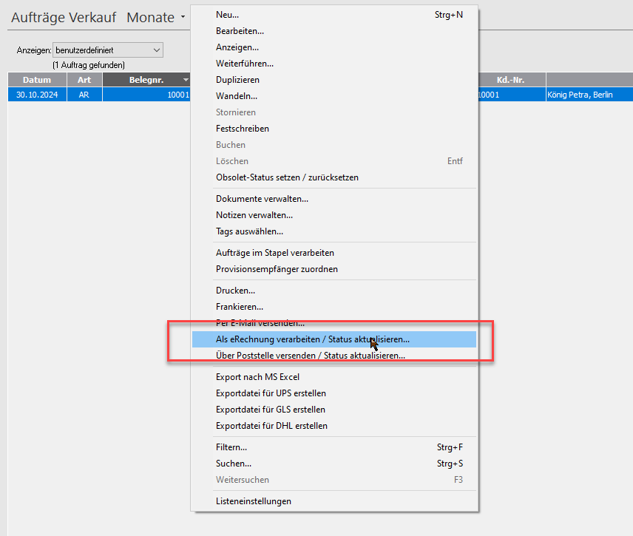Choose Neu... from the context menu

334,15
